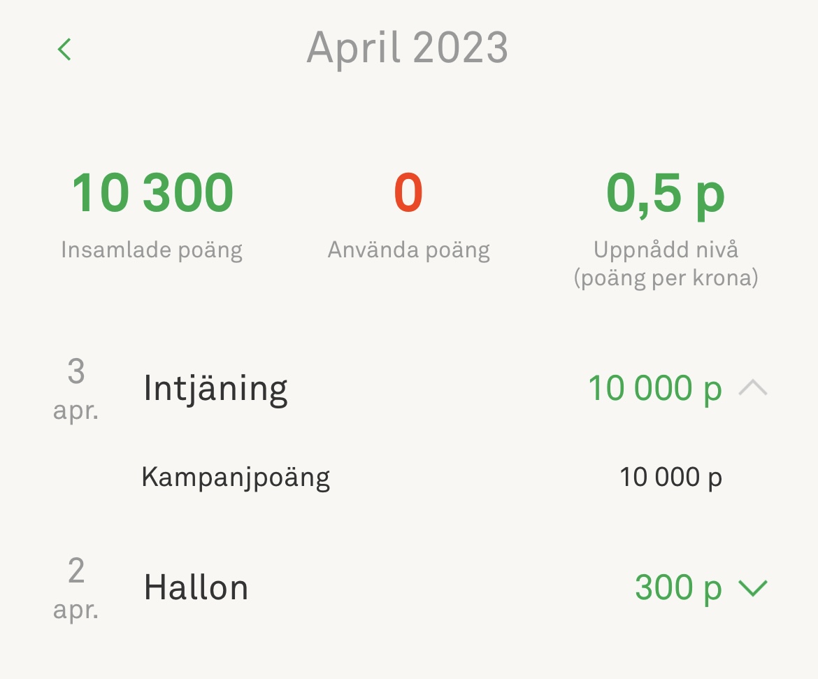Tap the black 10 000 p detail amount

coord(670,477)
